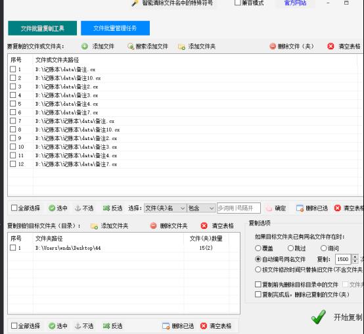Click the 清空表格 red X in top toolbar
The image size is (364, 334).
pos(330,46)
